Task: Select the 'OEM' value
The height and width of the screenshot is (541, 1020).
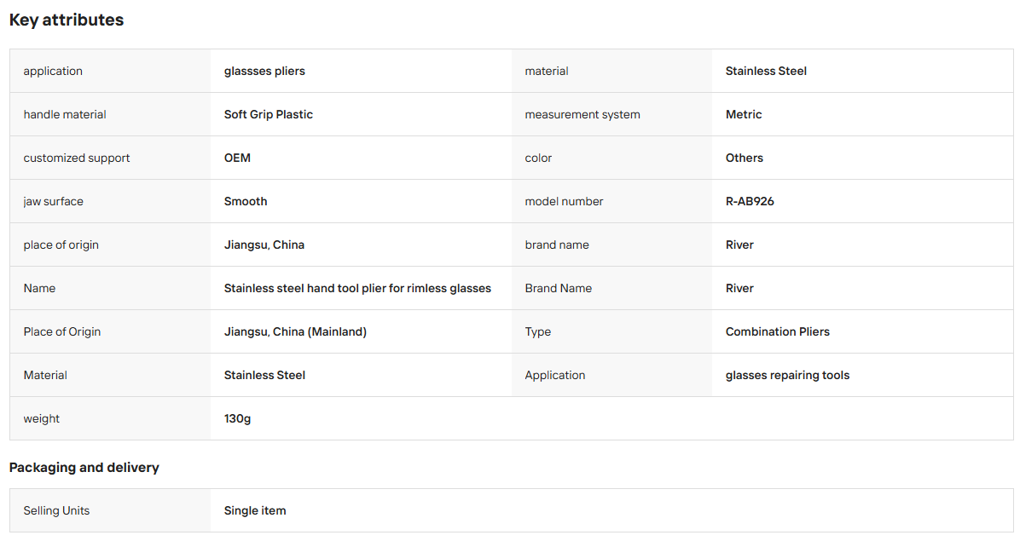Action: [x=237, y=158]
